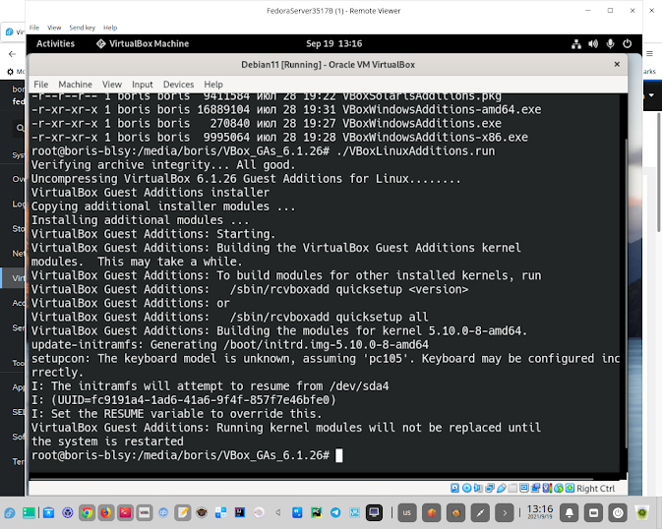662x529 pixels.
Task: Open the notifications bell in the taskbar
Action: pyautogui.click(x=570, y=512)
